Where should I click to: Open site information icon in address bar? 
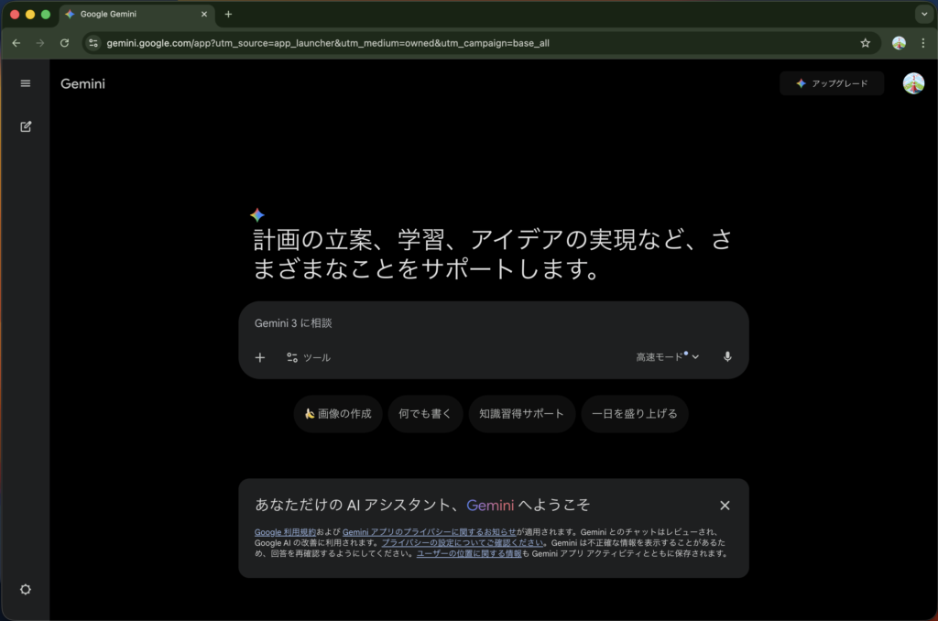(x=93, y=43)
